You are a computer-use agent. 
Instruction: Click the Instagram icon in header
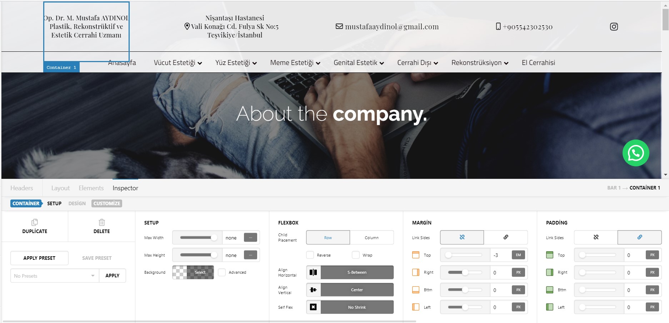[x=614, y=27]
